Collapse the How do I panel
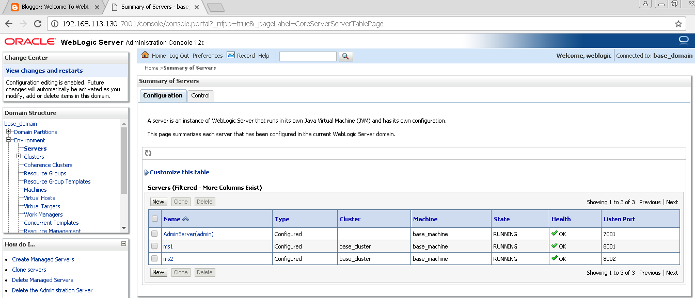 point(123,244)
